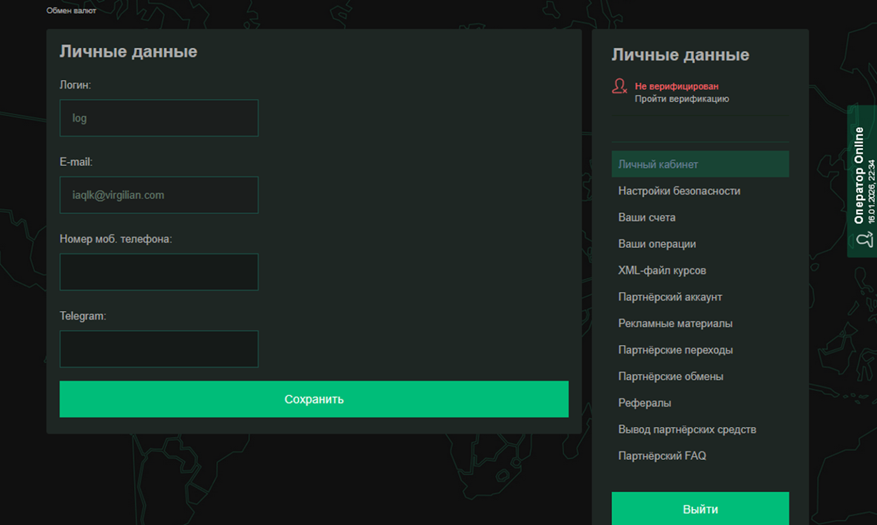877x525 pixels.
Task: Click the unverified user status icon
Action: (619, 86)
